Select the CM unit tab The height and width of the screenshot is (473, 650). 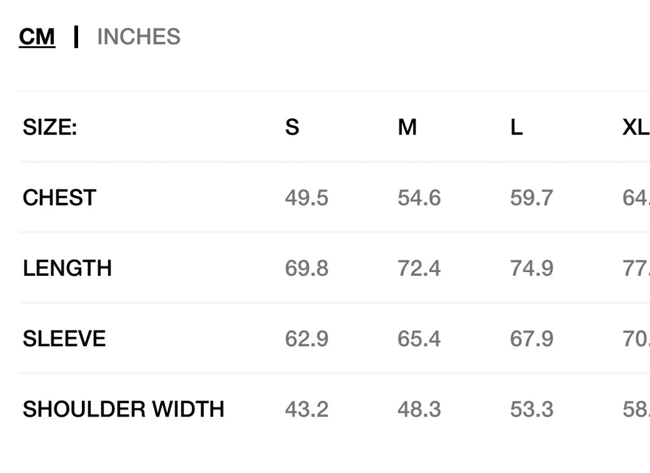coord(37,37)
